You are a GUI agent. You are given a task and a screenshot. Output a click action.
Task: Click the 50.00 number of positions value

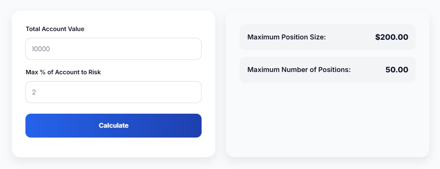tap(397, 70)
